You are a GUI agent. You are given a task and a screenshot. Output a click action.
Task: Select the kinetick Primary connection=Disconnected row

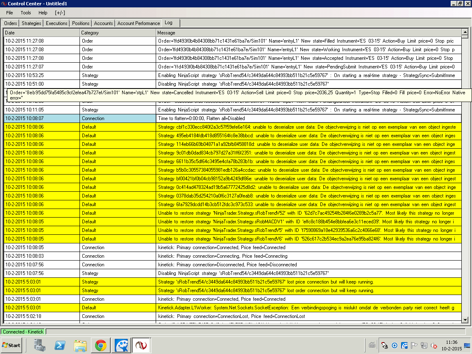click(x=233, y=265)
